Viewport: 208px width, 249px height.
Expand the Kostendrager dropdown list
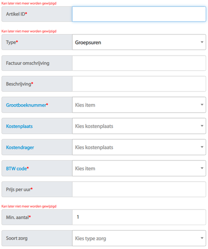coord(139,147)
